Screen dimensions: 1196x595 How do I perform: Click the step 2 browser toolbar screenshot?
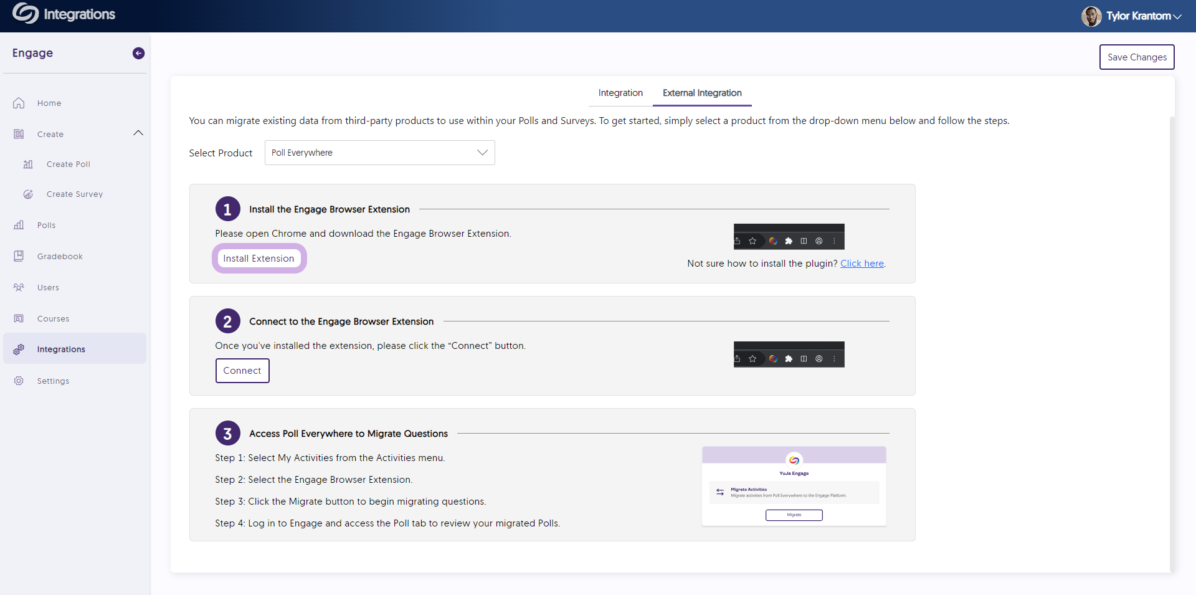click(x=789, y=355)
